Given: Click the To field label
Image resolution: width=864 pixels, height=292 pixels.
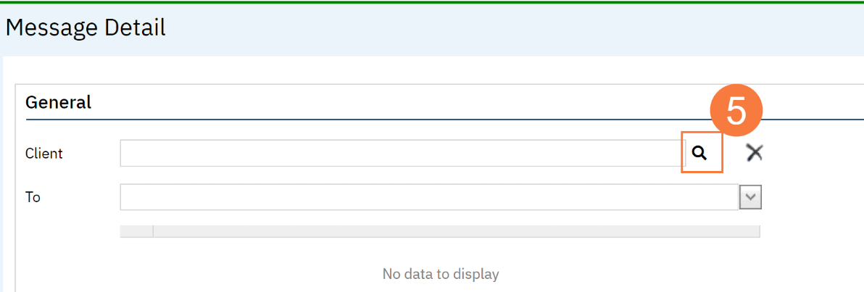Looking at the screenshot, I should point(33,197).
